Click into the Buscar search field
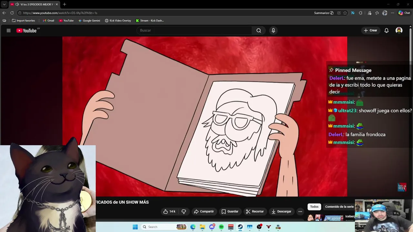Image resolution: width=413 pixels, height=232 pixels. pos(195,30)
